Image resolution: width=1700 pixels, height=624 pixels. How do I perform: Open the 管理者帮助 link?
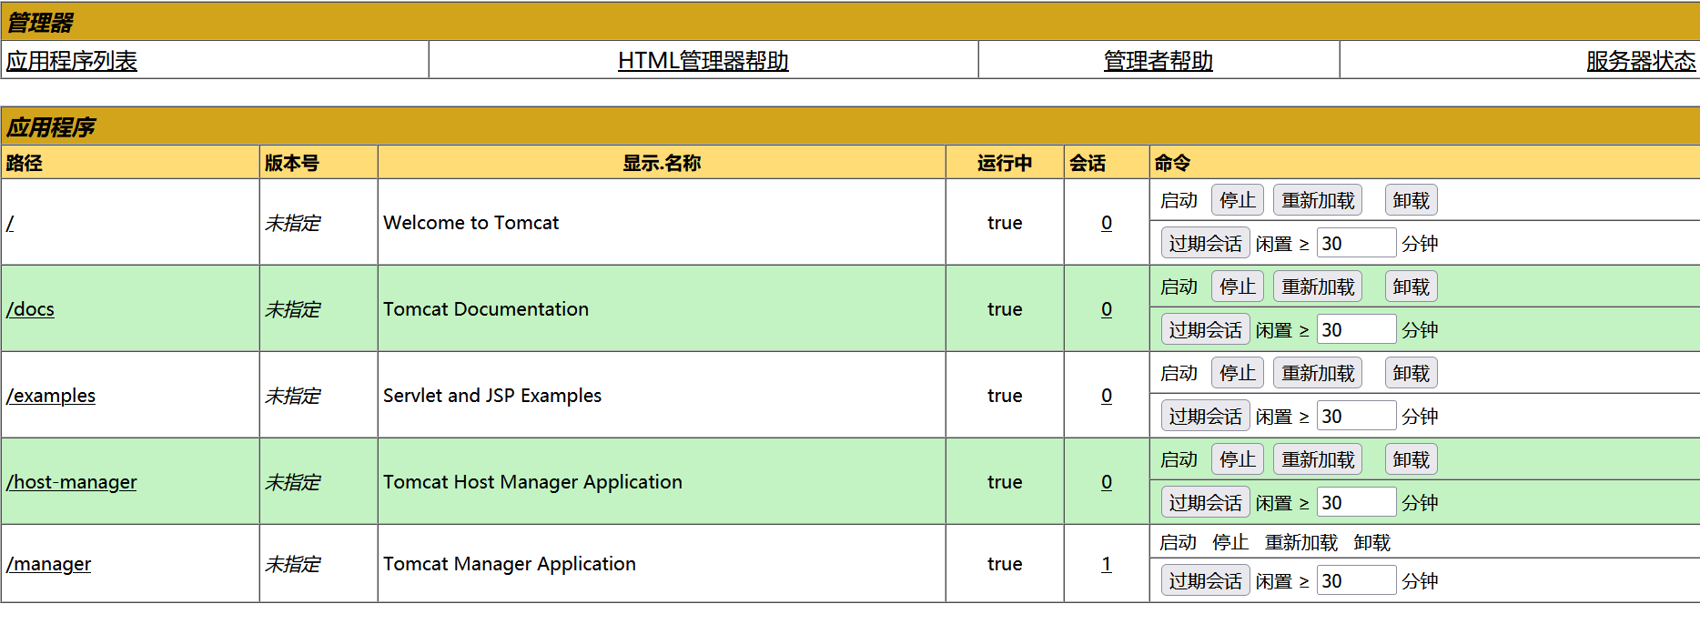[x=1158, y=61]
